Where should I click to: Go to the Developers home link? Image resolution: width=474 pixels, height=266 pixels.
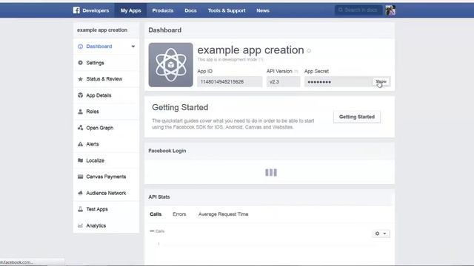click(x=96, y=10)
